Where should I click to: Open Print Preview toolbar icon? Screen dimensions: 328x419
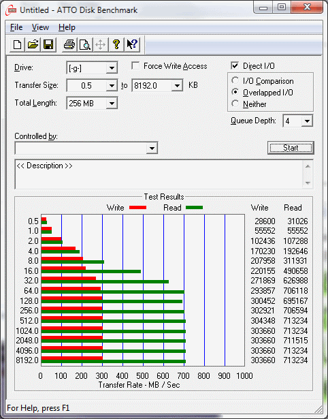tap(85, 44)
